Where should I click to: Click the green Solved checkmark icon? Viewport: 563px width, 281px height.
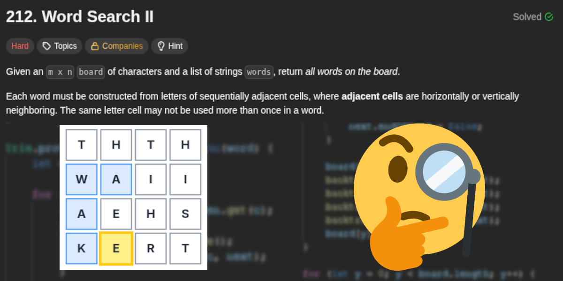pyautogui.click(x=549, y=17)
